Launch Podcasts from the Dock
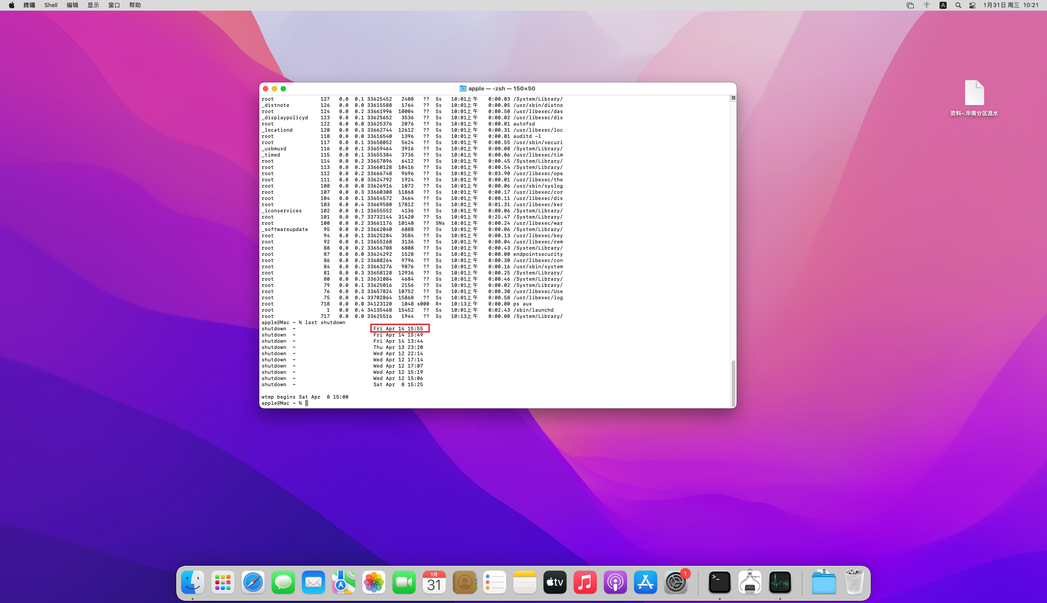 615,582
